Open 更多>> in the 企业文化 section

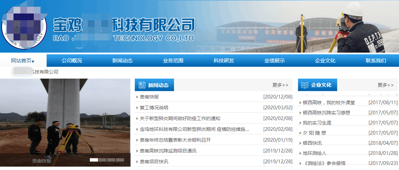click(x=385, y=85)
